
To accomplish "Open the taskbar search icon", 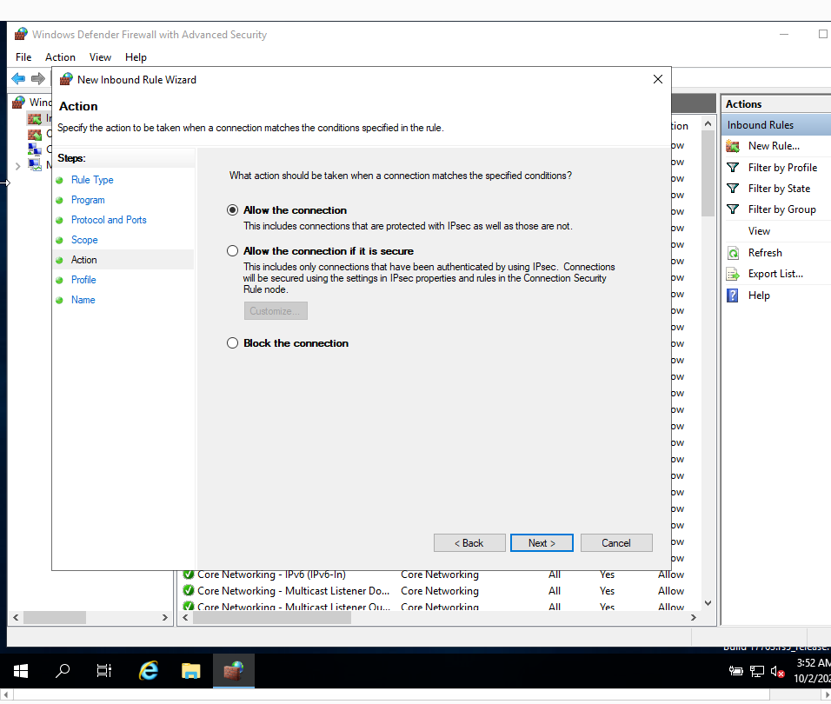I will click(x=63, y=671).
